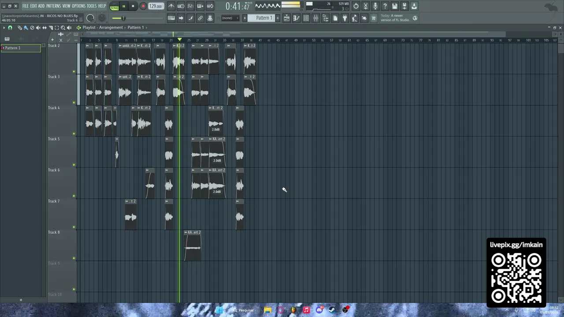Viewport: 564px width, 317px height.
Task: Open the content library shopping cart icon
Action: pos(374,18)
